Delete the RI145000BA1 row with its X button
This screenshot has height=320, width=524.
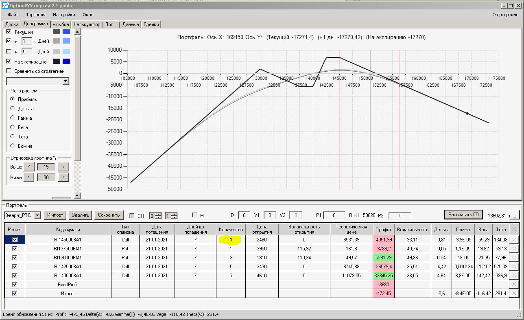click(514, 239)
